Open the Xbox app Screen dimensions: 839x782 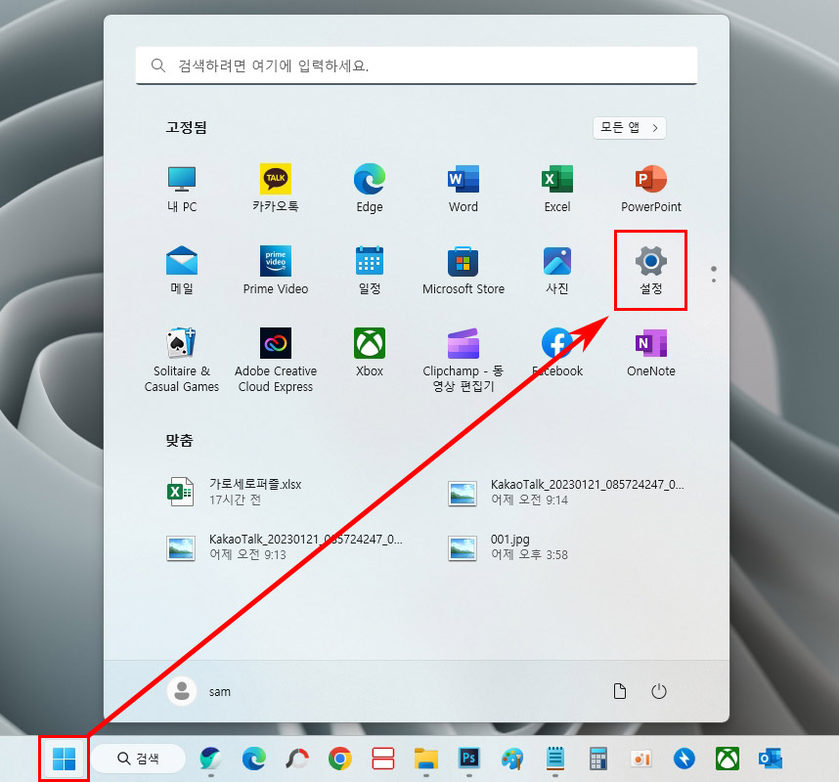click(369, 352)
